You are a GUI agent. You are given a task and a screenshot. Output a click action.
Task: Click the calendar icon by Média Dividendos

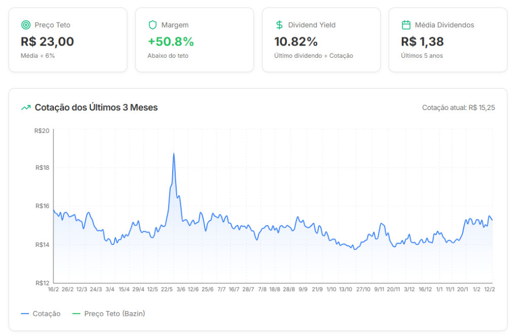click(406, 25)
